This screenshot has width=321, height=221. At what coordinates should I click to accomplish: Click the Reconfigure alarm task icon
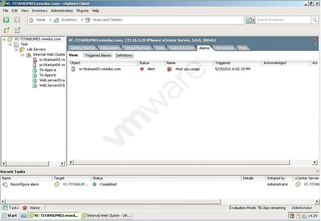click(5, 184)
